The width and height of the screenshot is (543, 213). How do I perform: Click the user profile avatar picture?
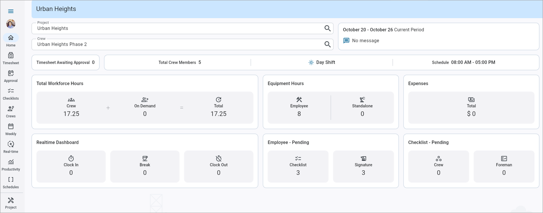pyautogui.click(x=11, y=24)
